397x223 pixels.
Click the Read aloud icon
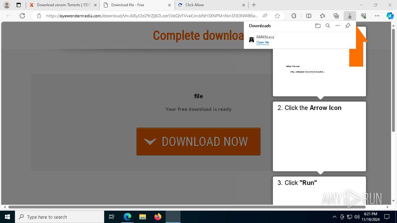coord(265,16)
